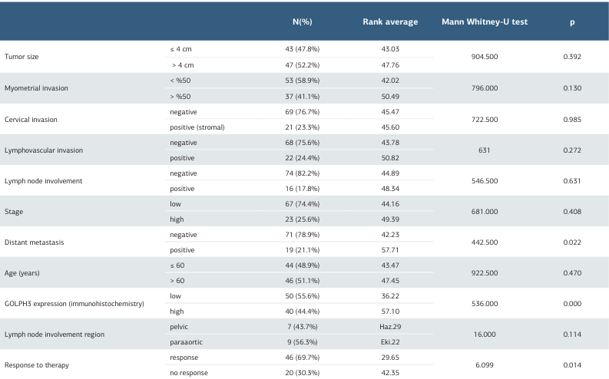The width and height of the screenshot is (609, 379).
Task: Click the "Cervical invasion" row label
Action: [x=31, y=119]
